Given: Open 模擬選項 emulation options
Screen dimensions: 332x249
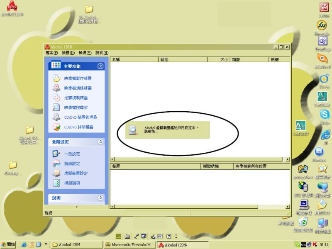Looking at the screenshot, I should (x=66, y=183).
